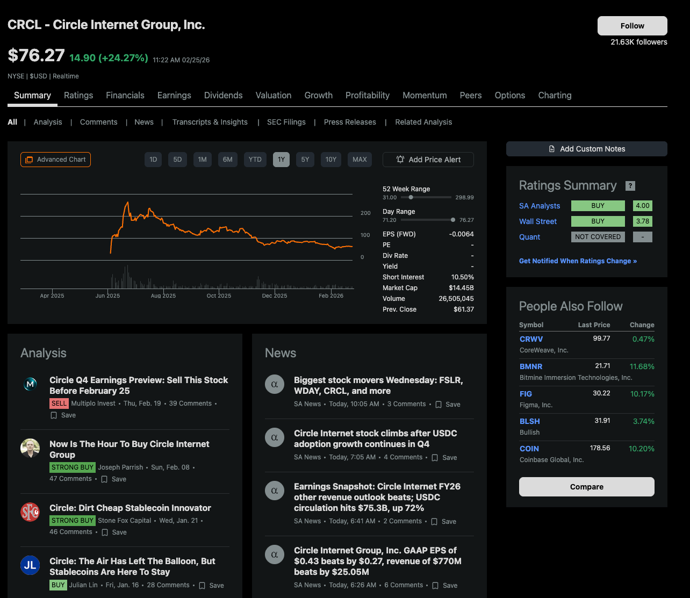Viewport: 690px width, 598px height.
Task: Click the Day Range slider marker
Action: click(x=453, y=220)
